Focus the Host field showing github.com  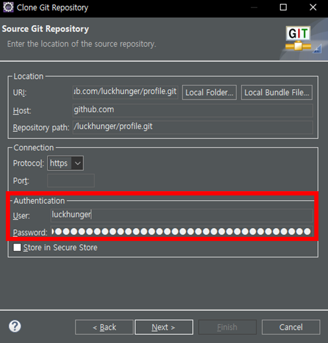pos(193,110)
